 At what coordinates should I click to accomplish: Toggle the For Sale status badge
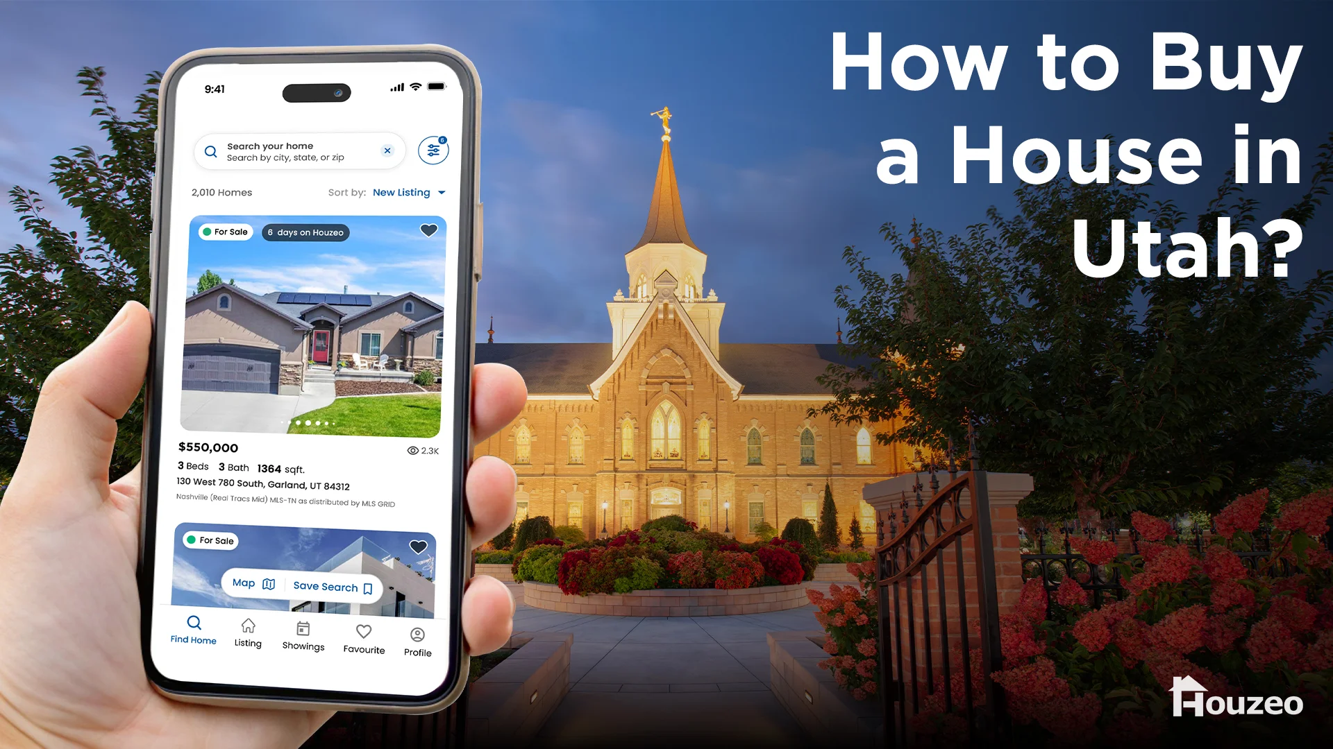point(224,232)
